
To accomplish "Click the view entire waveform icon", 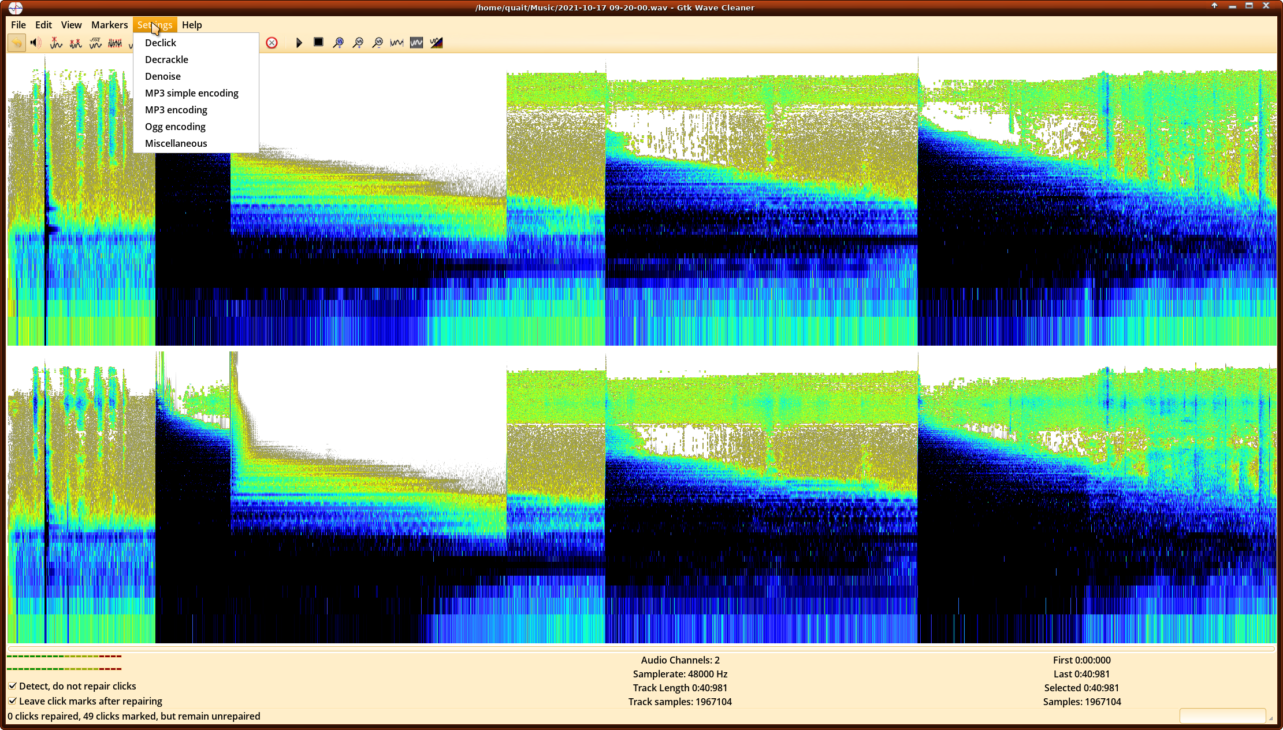I will tap(397, 43).
